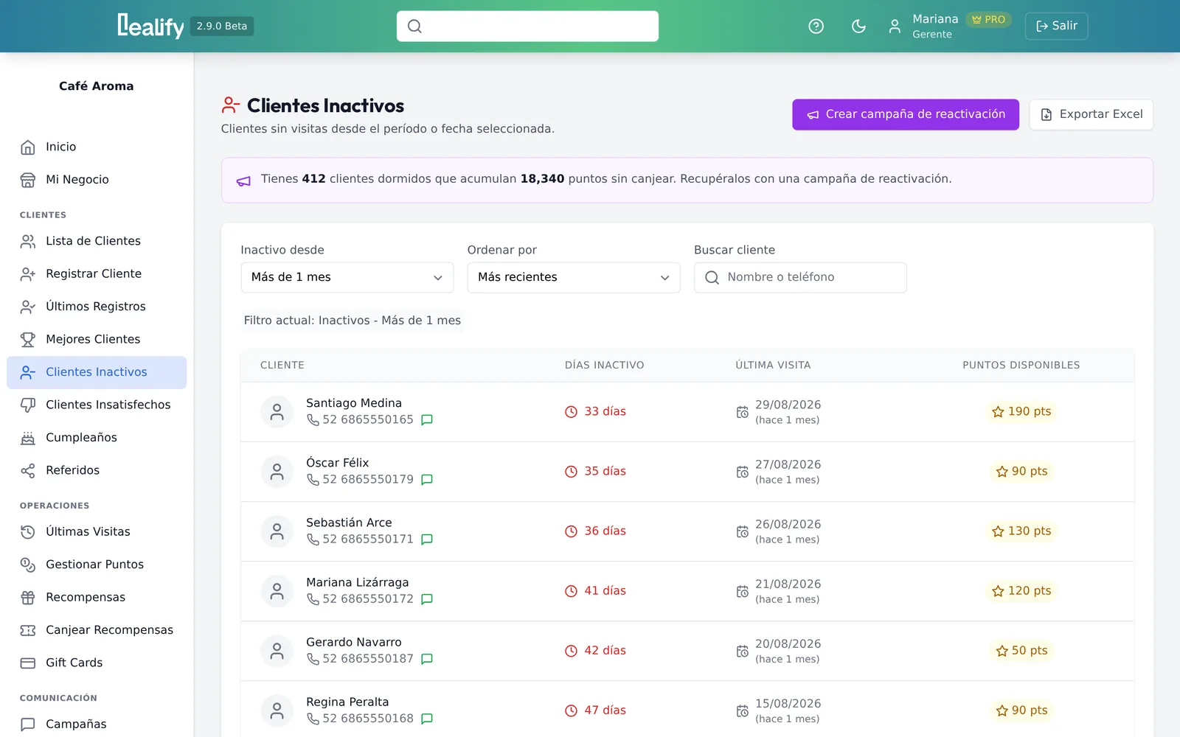Open help via the question mark icon
The width and height of the screenshot is (1180, 737).
point(816,27)
